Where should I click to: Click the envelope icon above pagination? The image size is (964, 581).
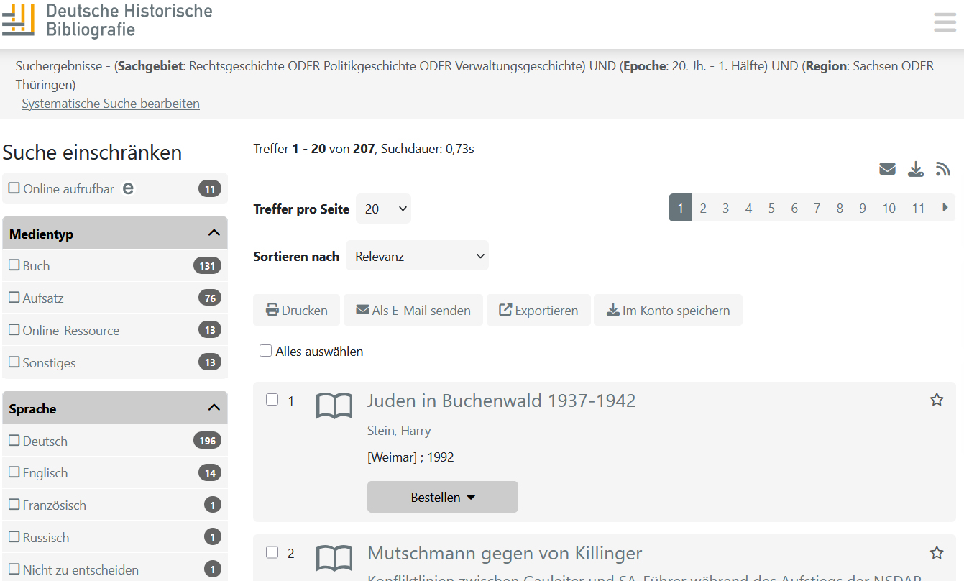(x=887, y=169)
